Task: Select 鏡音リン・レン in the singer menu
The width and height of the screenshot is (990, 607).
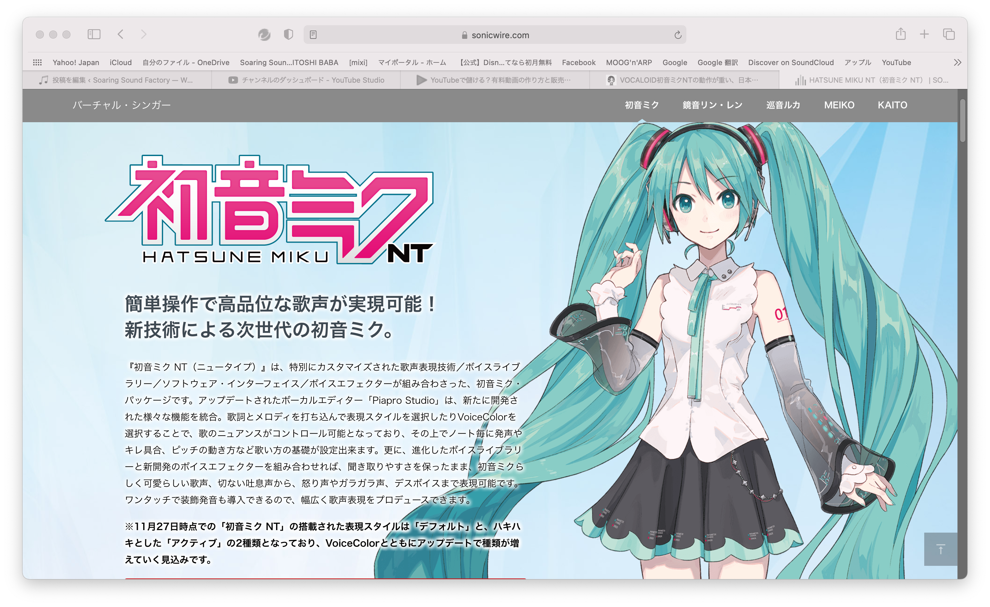Action: (712, 105)
